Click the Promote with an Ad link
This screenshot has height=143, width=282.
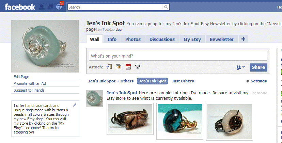[30, 83]
